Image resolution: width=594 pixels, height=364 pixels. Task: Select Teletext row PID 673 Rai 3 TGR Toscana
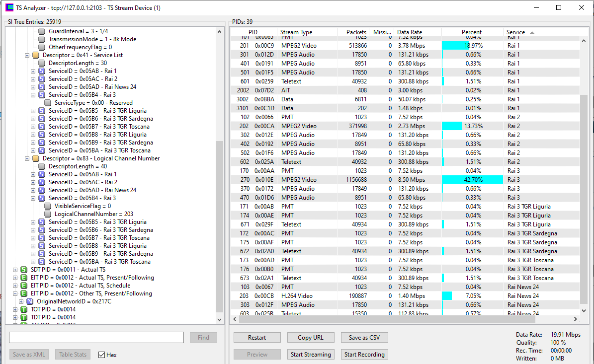405,278
